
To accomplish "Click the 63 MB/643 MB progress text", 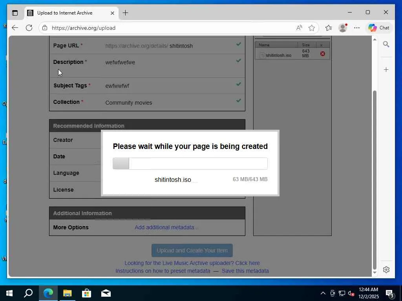I will point(250,179).
